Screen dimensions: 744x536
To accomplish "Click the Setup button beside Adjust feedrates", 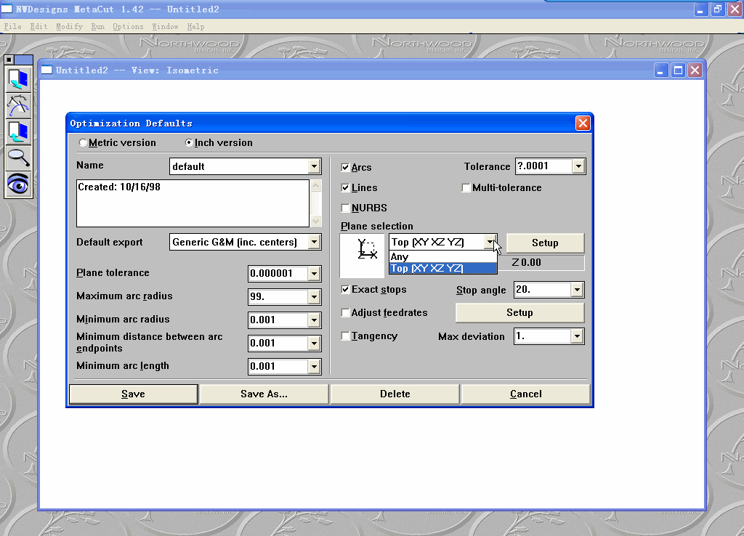I will [519, 312].
